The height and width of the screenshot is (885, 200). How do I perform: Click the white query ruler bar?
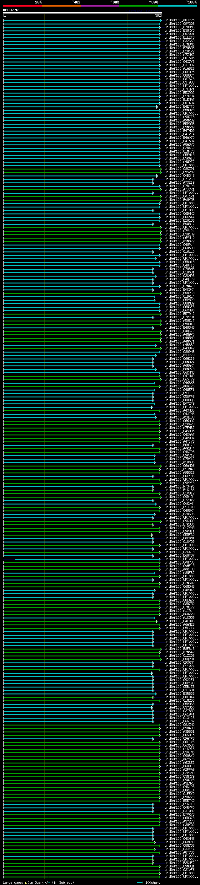82,13
